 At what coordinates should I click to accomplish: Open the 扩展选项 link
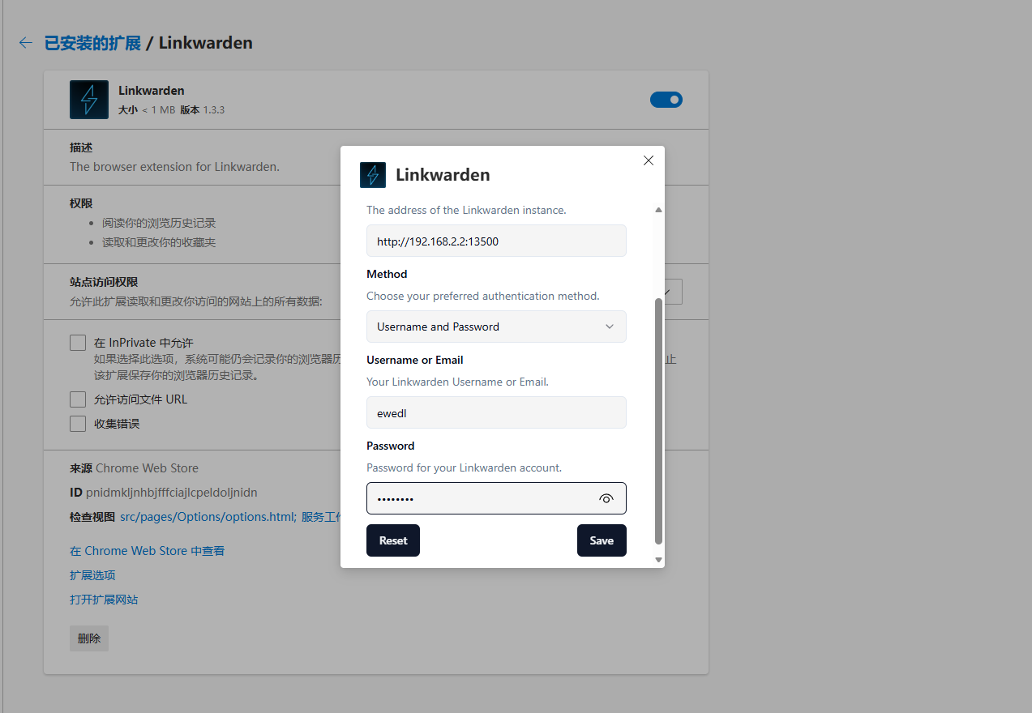coord(92,575)
